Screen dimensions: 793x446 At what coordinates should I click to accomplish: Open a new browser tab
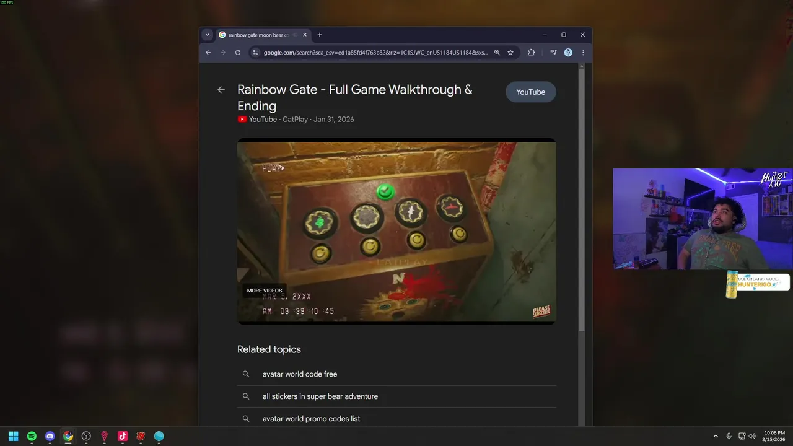tap(320, 35)
